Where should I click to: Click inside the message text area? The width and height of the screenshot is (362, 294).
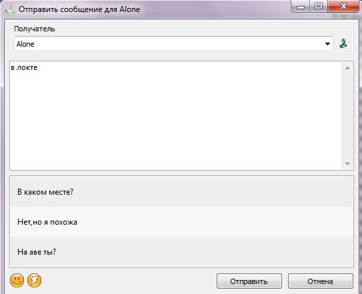click(176, 115)
